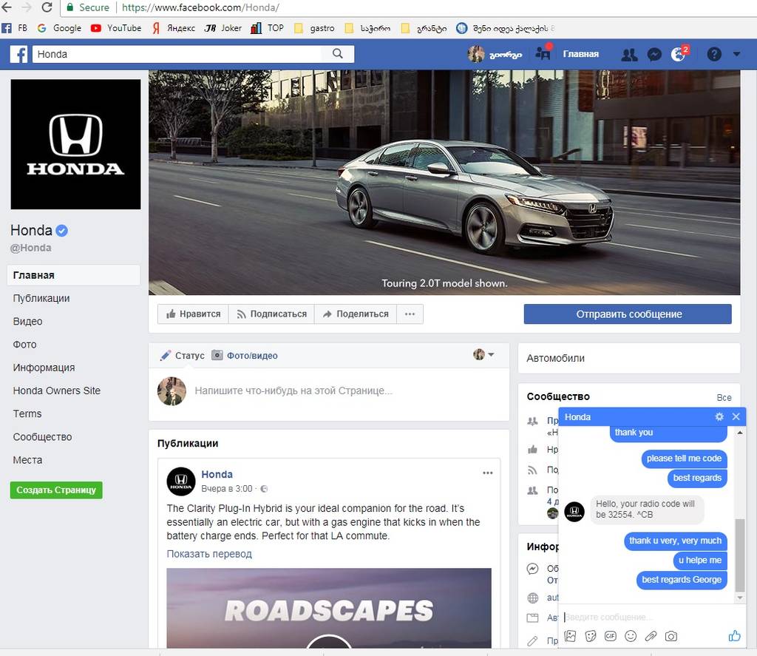Click the Создать Страницу button
757x656 pixels.
[56, 490]
